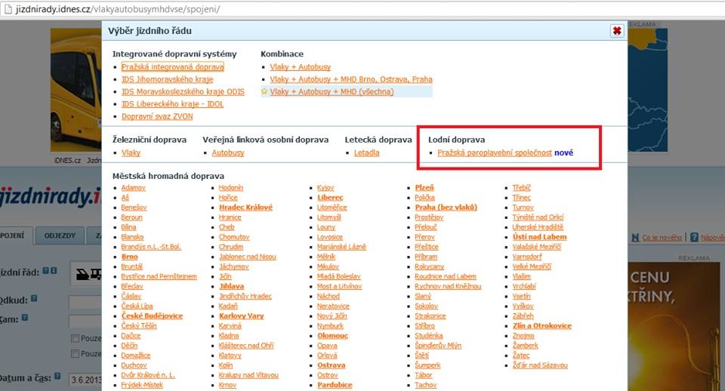Select Adamov city transport

tap(133, 188)
